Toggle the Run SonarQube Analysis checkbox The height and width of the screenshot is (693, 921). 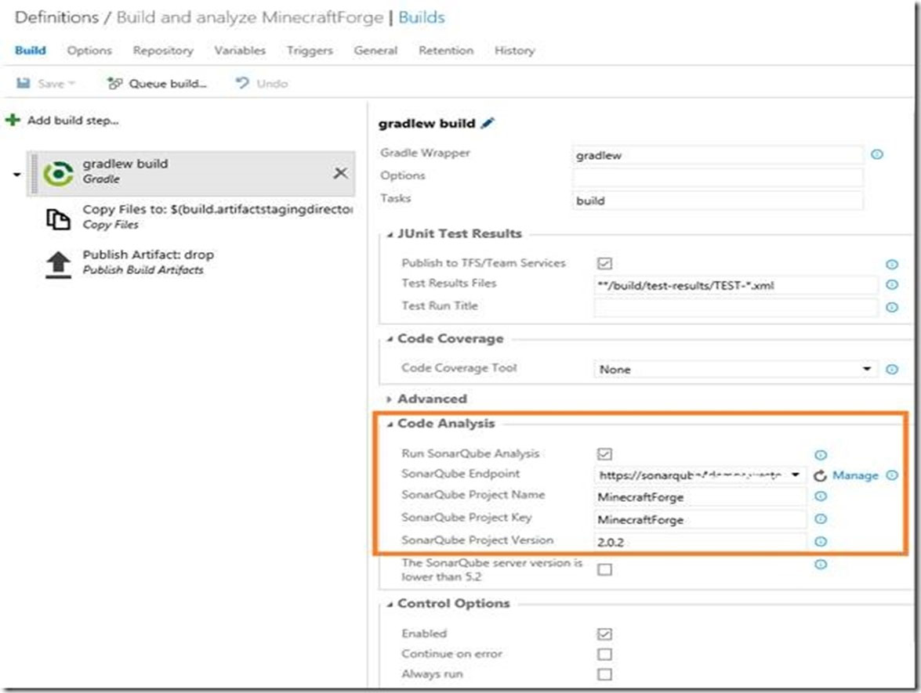point(604,454)
